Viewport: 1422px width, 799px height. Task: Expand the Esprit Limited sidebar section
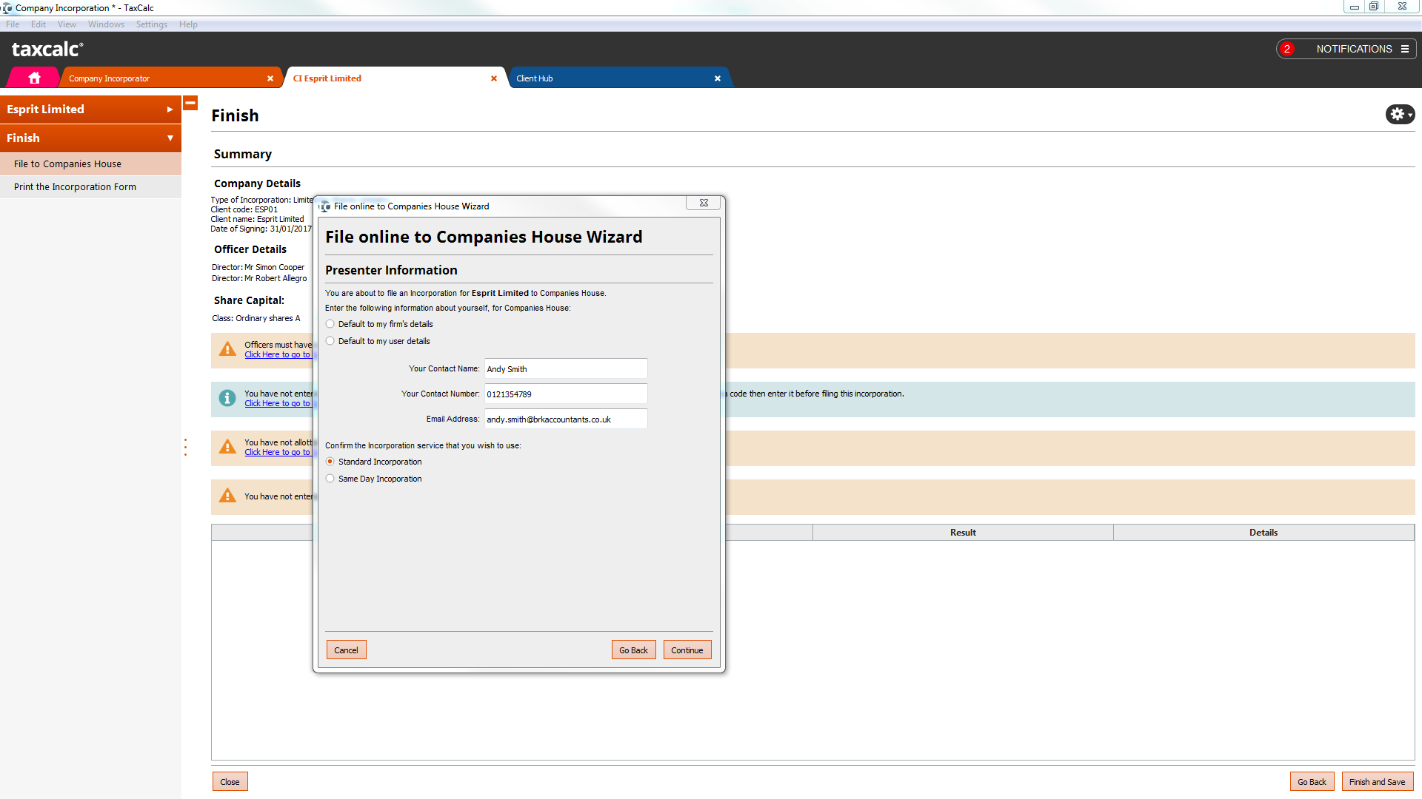tap(170, 109)
